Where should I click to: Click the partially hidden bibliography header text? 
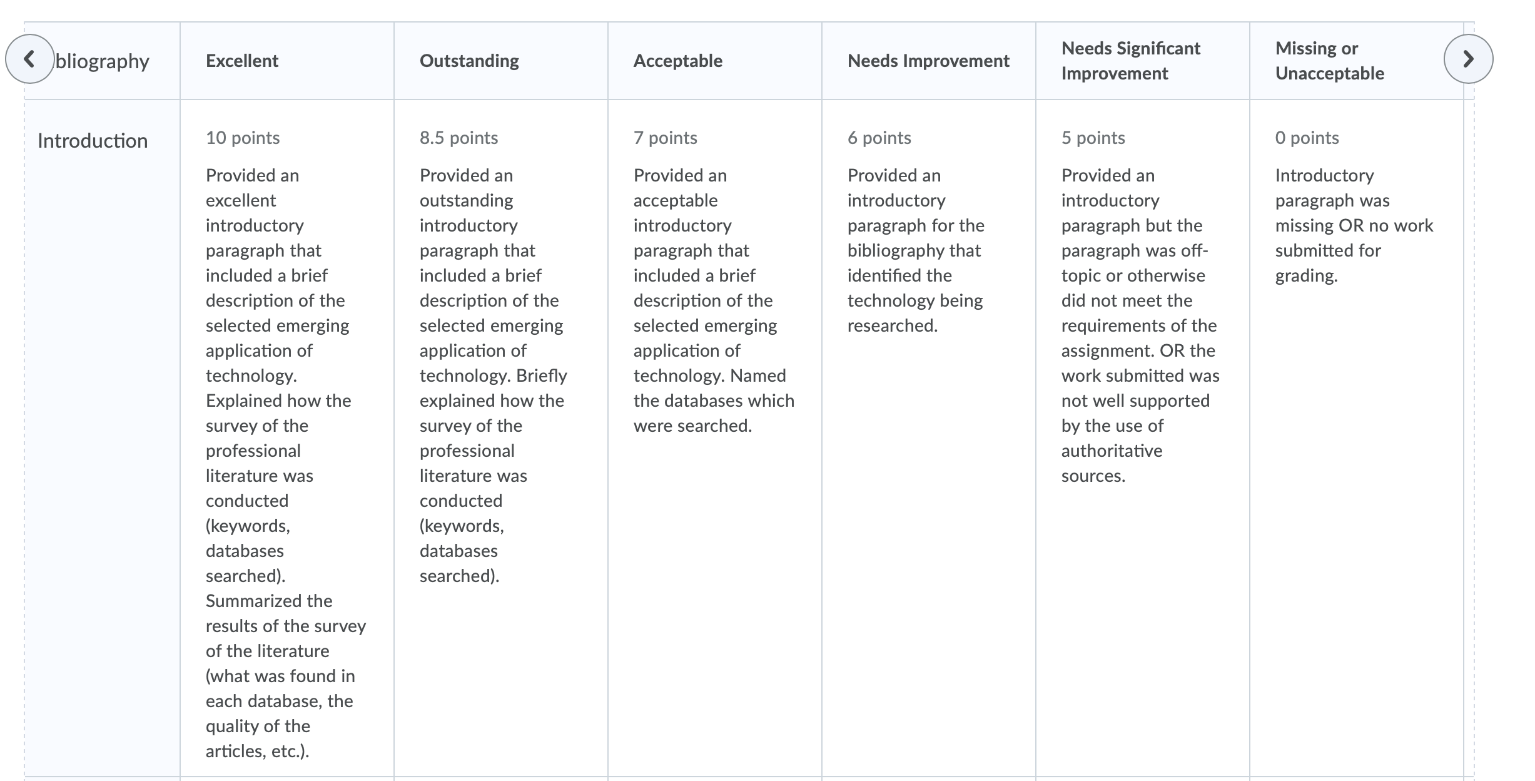pyautogui.click(x=103, y=61)
